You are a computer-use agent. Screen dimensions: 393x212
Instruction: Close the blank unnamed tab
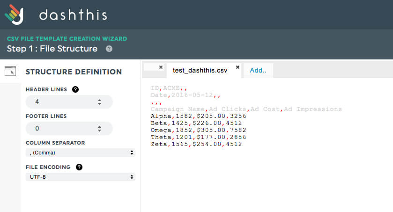[x=161, y=67]
